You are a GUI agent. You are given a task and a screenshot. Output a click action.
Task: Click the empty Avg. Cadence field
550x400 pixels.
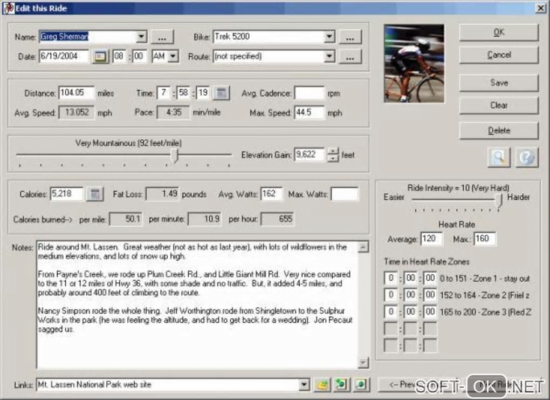click(x=310, y=93)
